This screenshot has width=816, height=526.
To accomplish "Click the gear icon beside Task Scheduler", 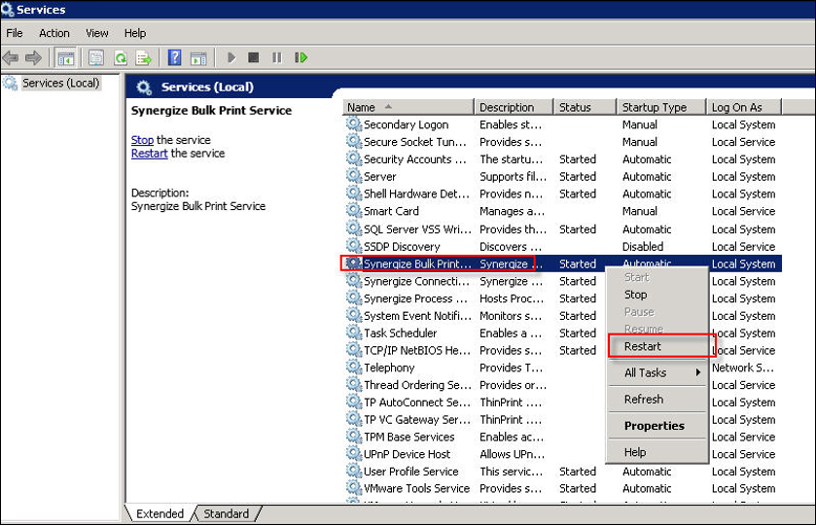I will click(x=353, y=333).
